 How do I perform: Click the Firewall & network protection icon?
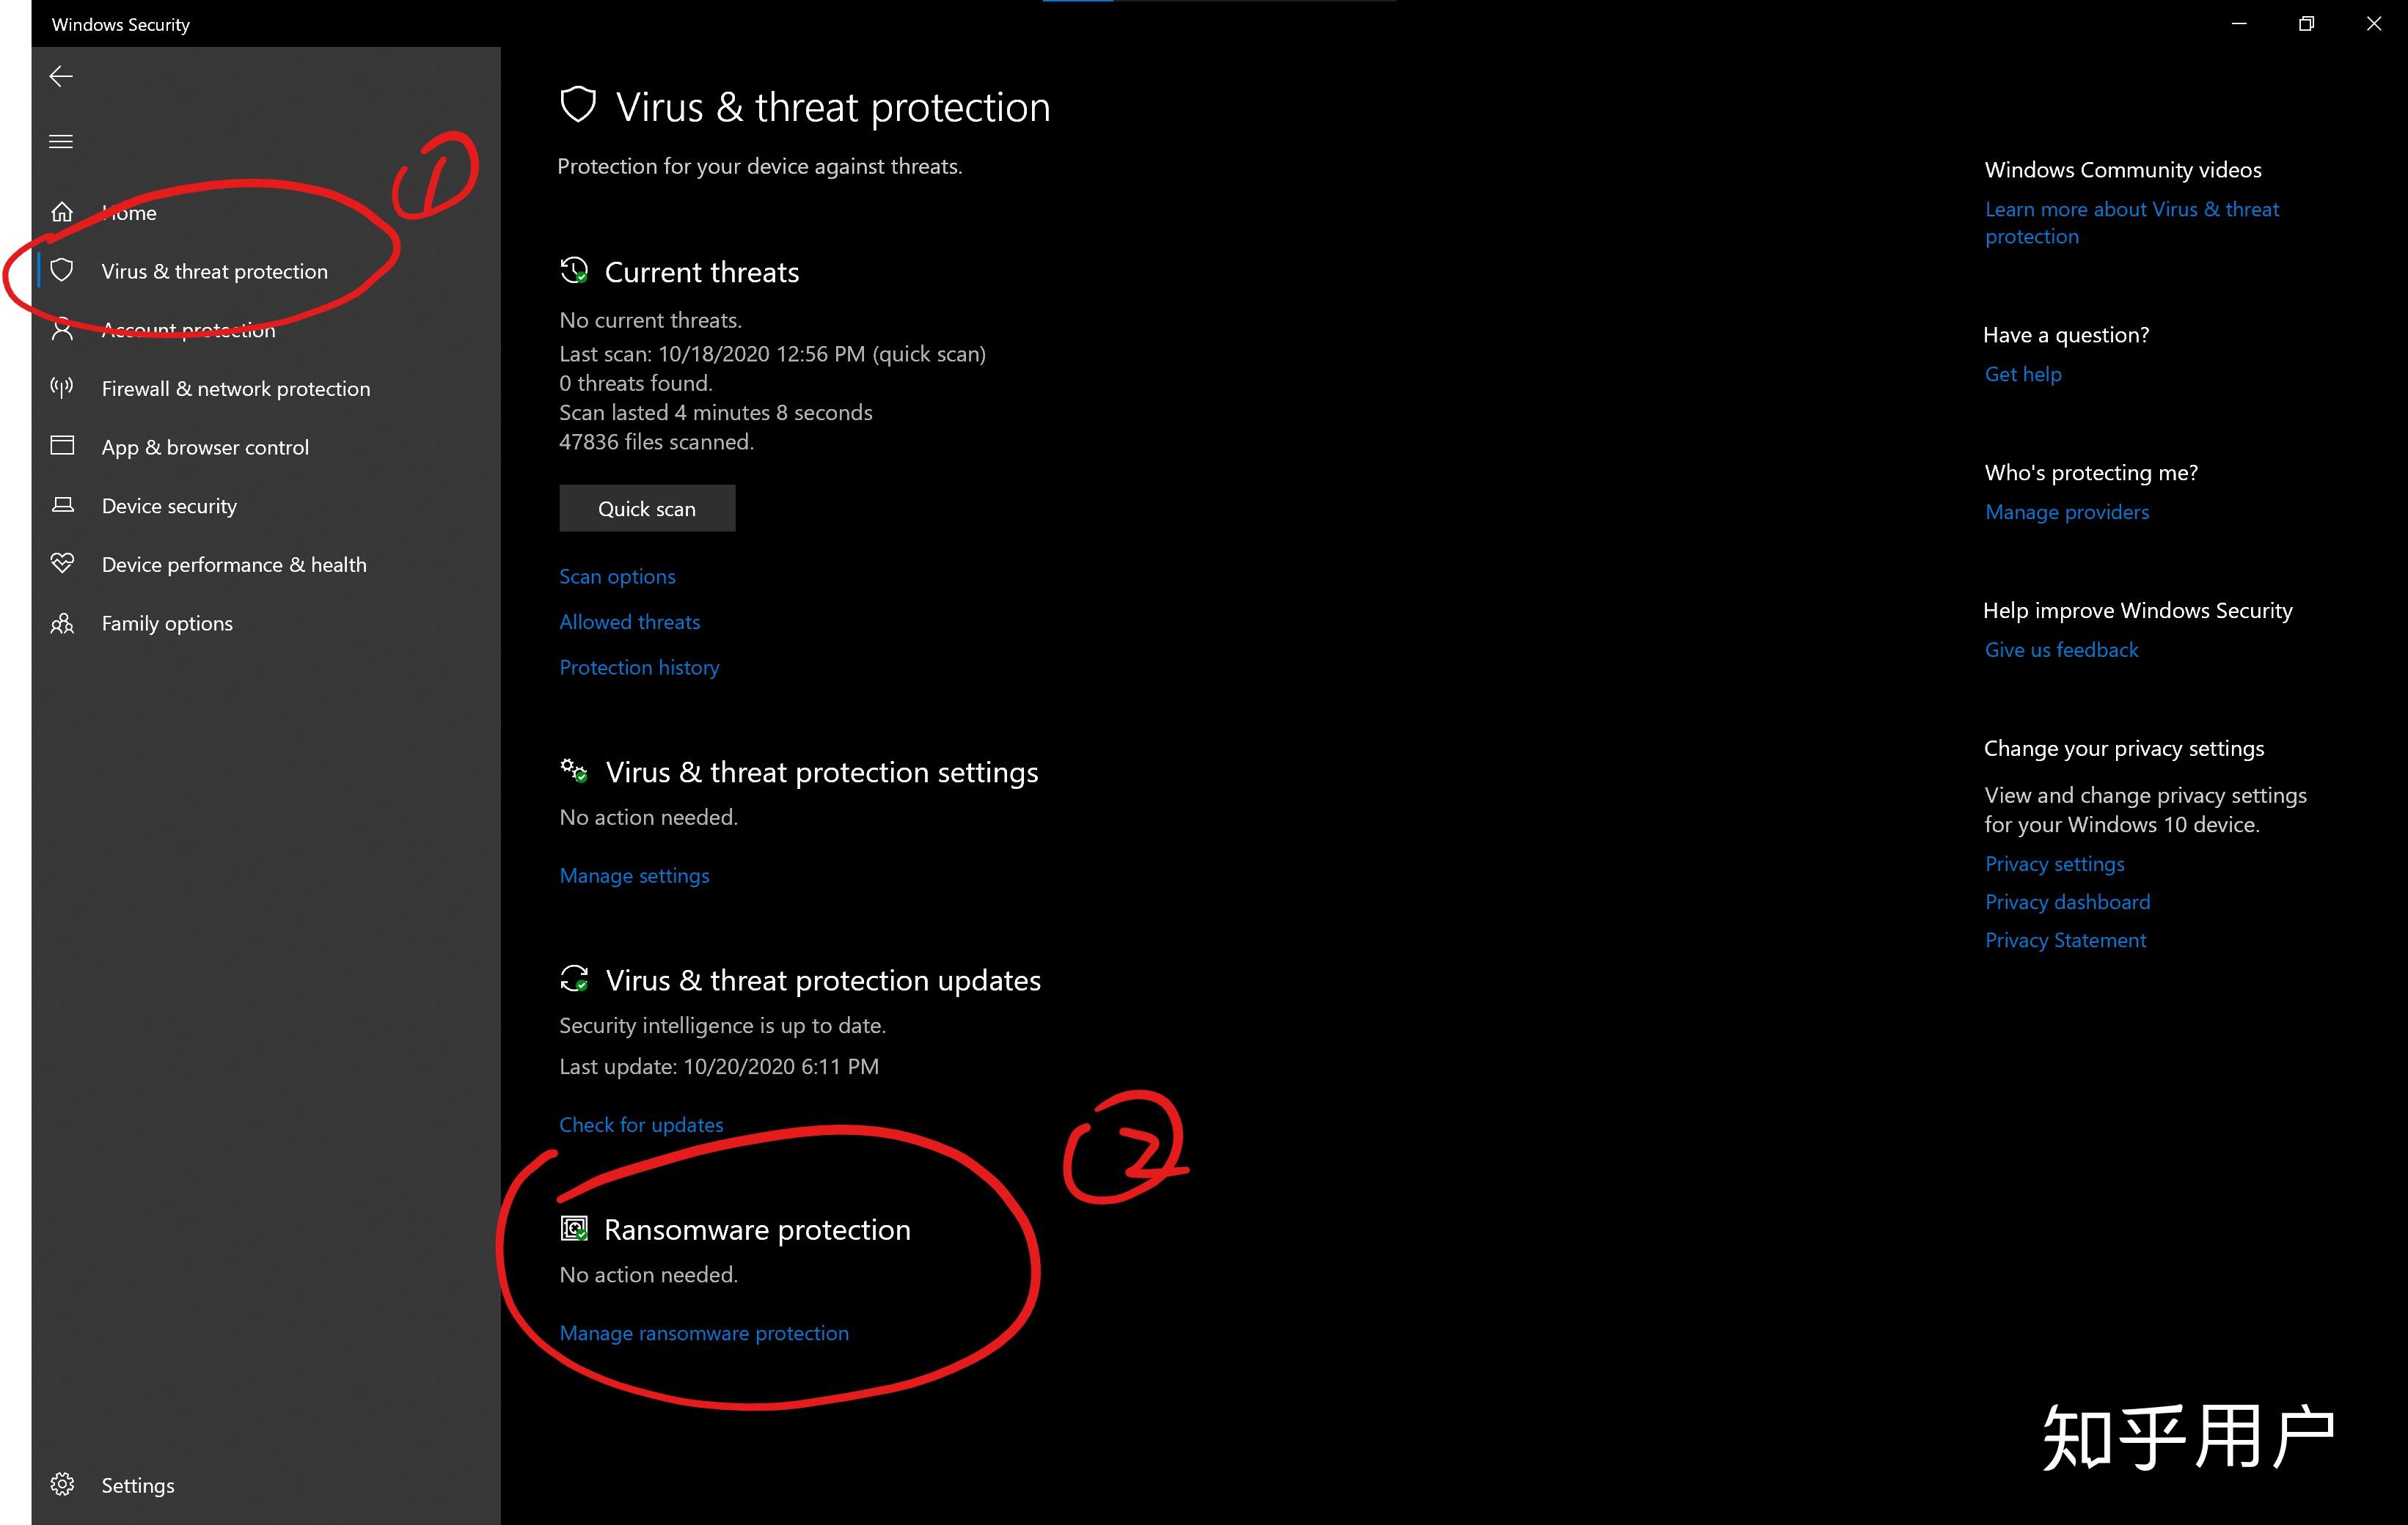[62, 388]
